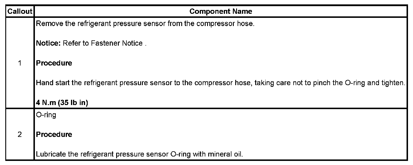Click the "Callout" column header

click(x=20, y=11)
